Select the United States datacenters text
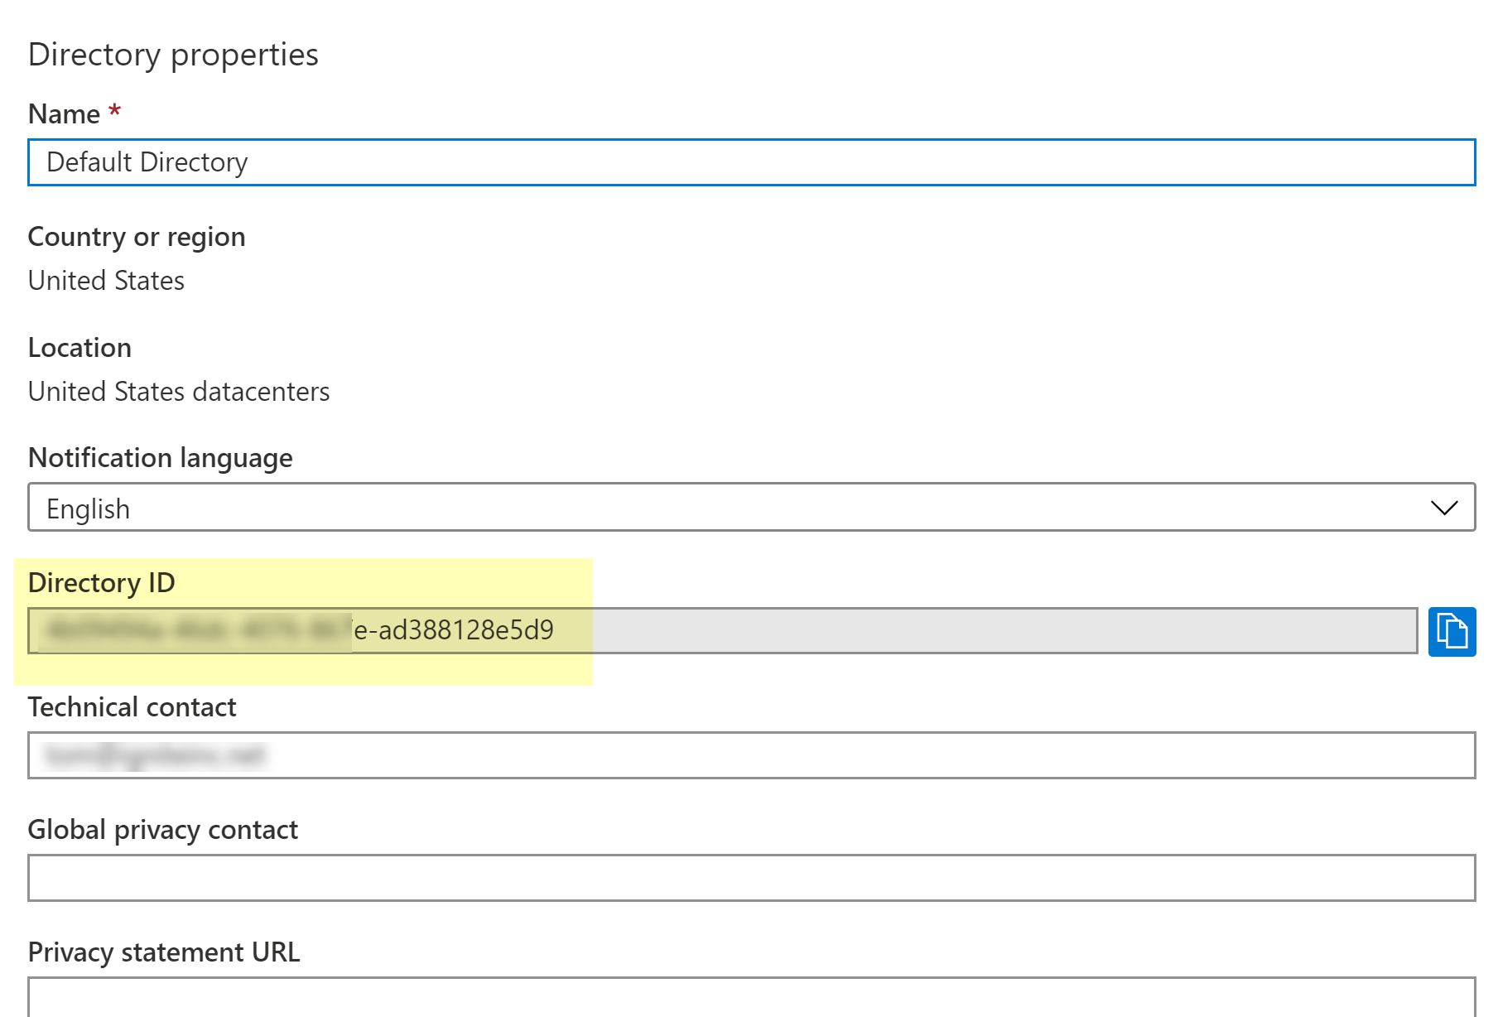The width and height of the screenshot is (1498, 1017). point(179,392)
